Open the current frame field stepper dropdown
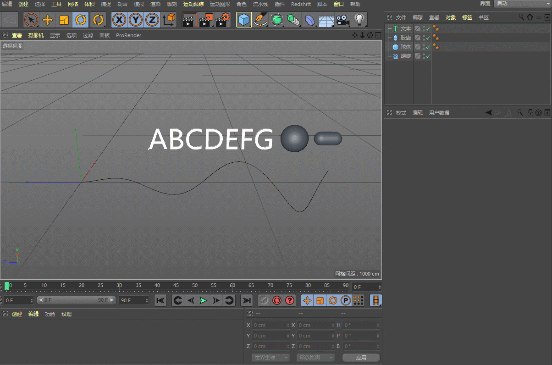 [379, 287]
